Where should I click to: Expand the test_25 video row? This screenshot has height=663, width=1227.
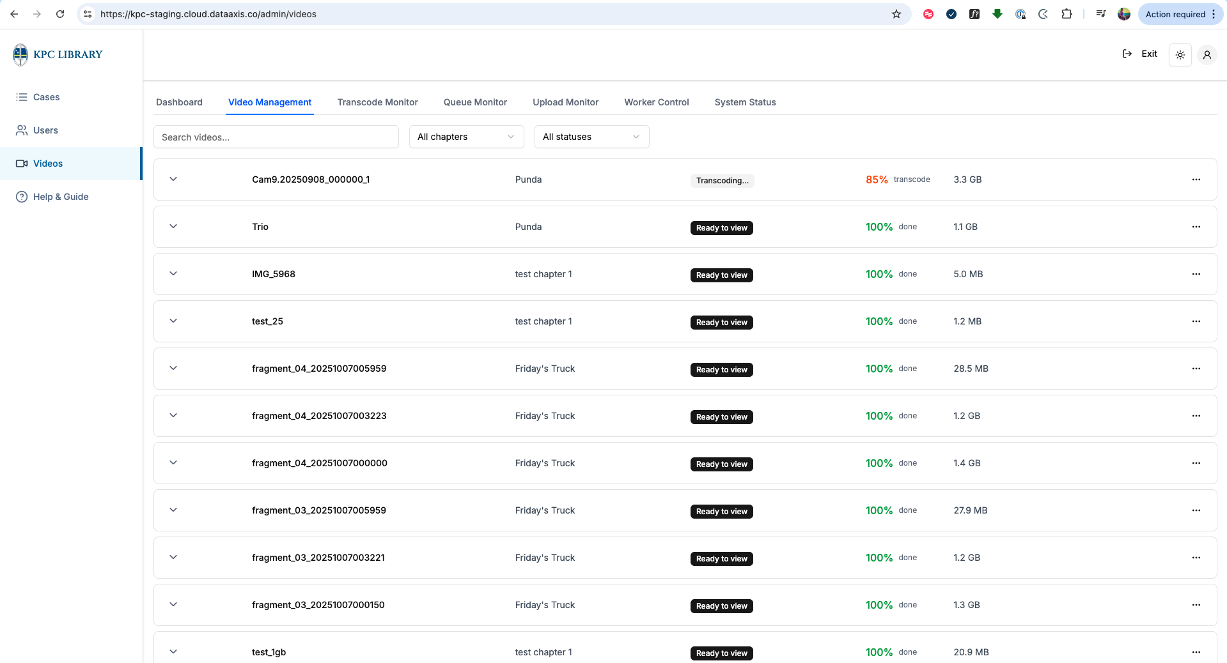click(x=173, y=321)
